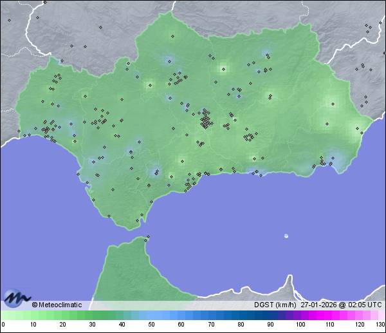This screenshot has height=333, width=386.
Task: Select the lone station marker in top-left corner
Action: (x=9, y=19)
